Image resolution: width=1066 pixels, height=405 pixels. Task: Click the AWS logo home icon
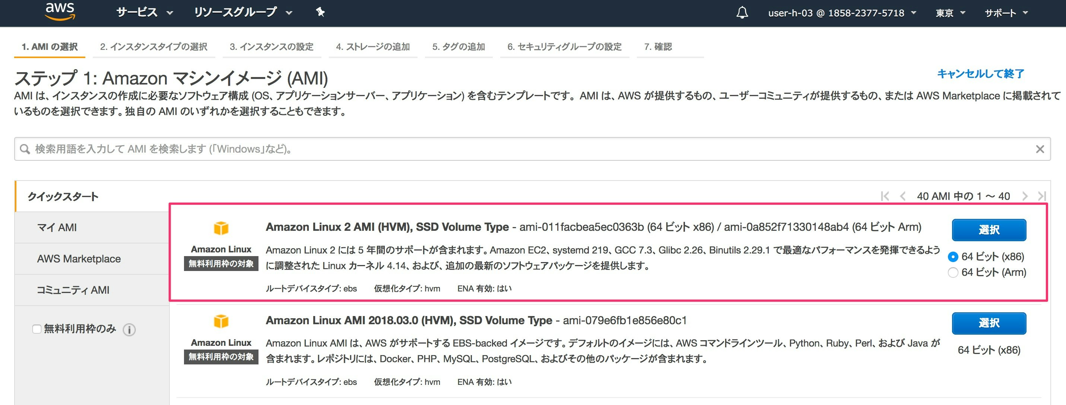click(x=60, y=11)
